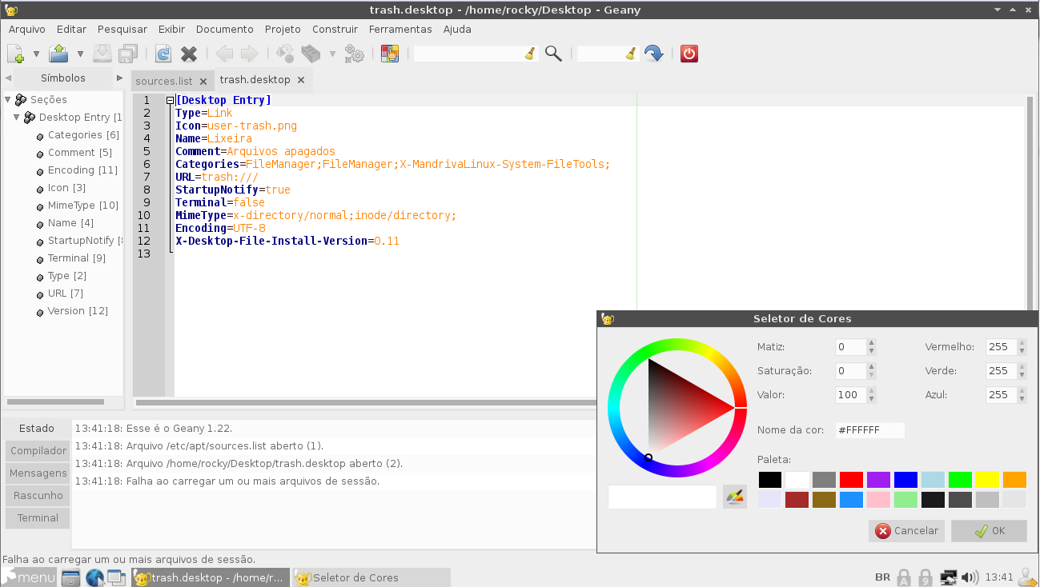This screenshot has width=1040, height=587.
Task: Click the Nome da cor hex field
Action: coord(870,430)
